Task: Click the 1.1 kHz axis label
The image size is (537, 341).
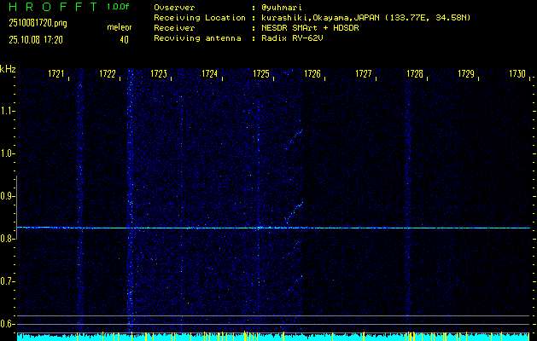Action: [x=6, y=111]
